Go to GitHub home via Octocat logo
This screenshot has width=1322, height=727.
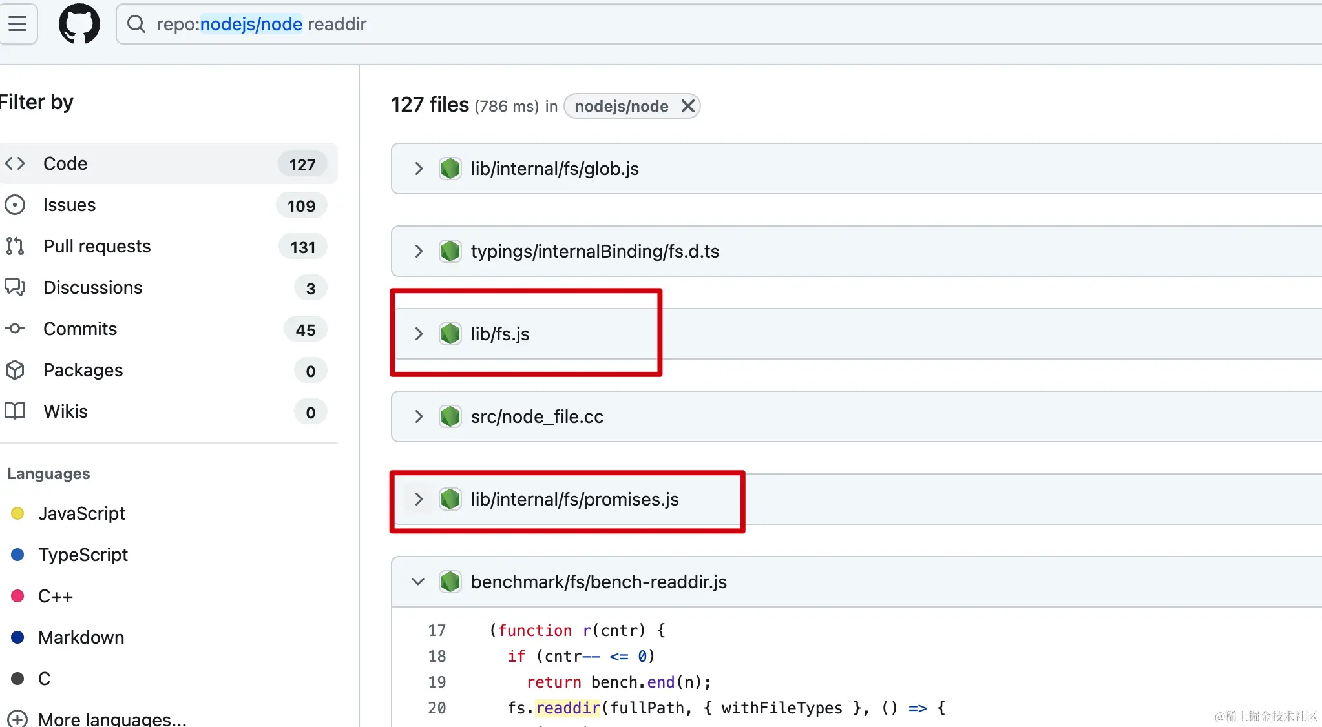click(x=79, y=24)
